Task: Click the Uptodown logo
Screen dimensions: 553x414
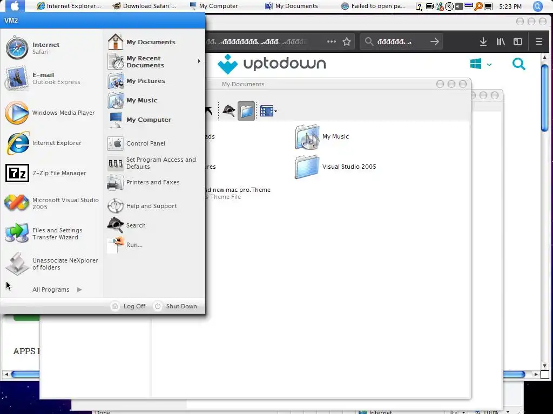Action: point(272,64)
